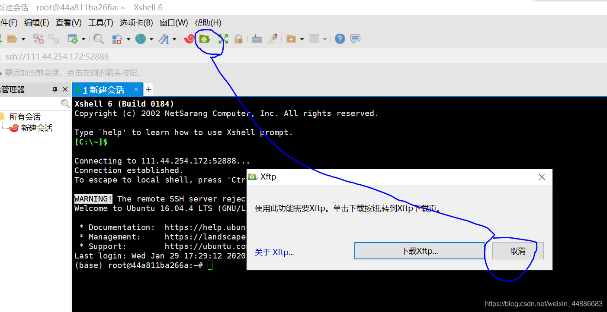Open the dropdown next to the globe icon

(x=151, y=39)
